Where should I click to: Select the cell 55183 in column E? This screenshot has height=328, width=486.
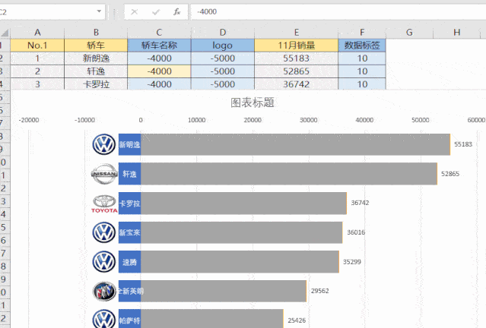click(x=297, y=58)
